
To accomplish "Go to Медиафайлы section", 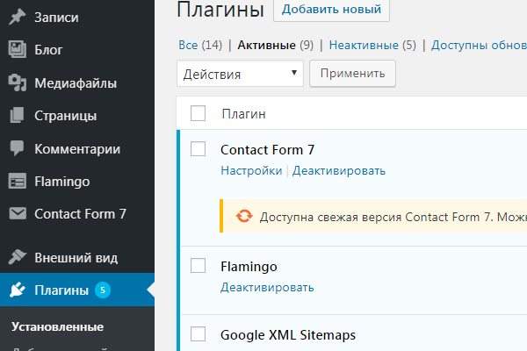I will [77, 82].
